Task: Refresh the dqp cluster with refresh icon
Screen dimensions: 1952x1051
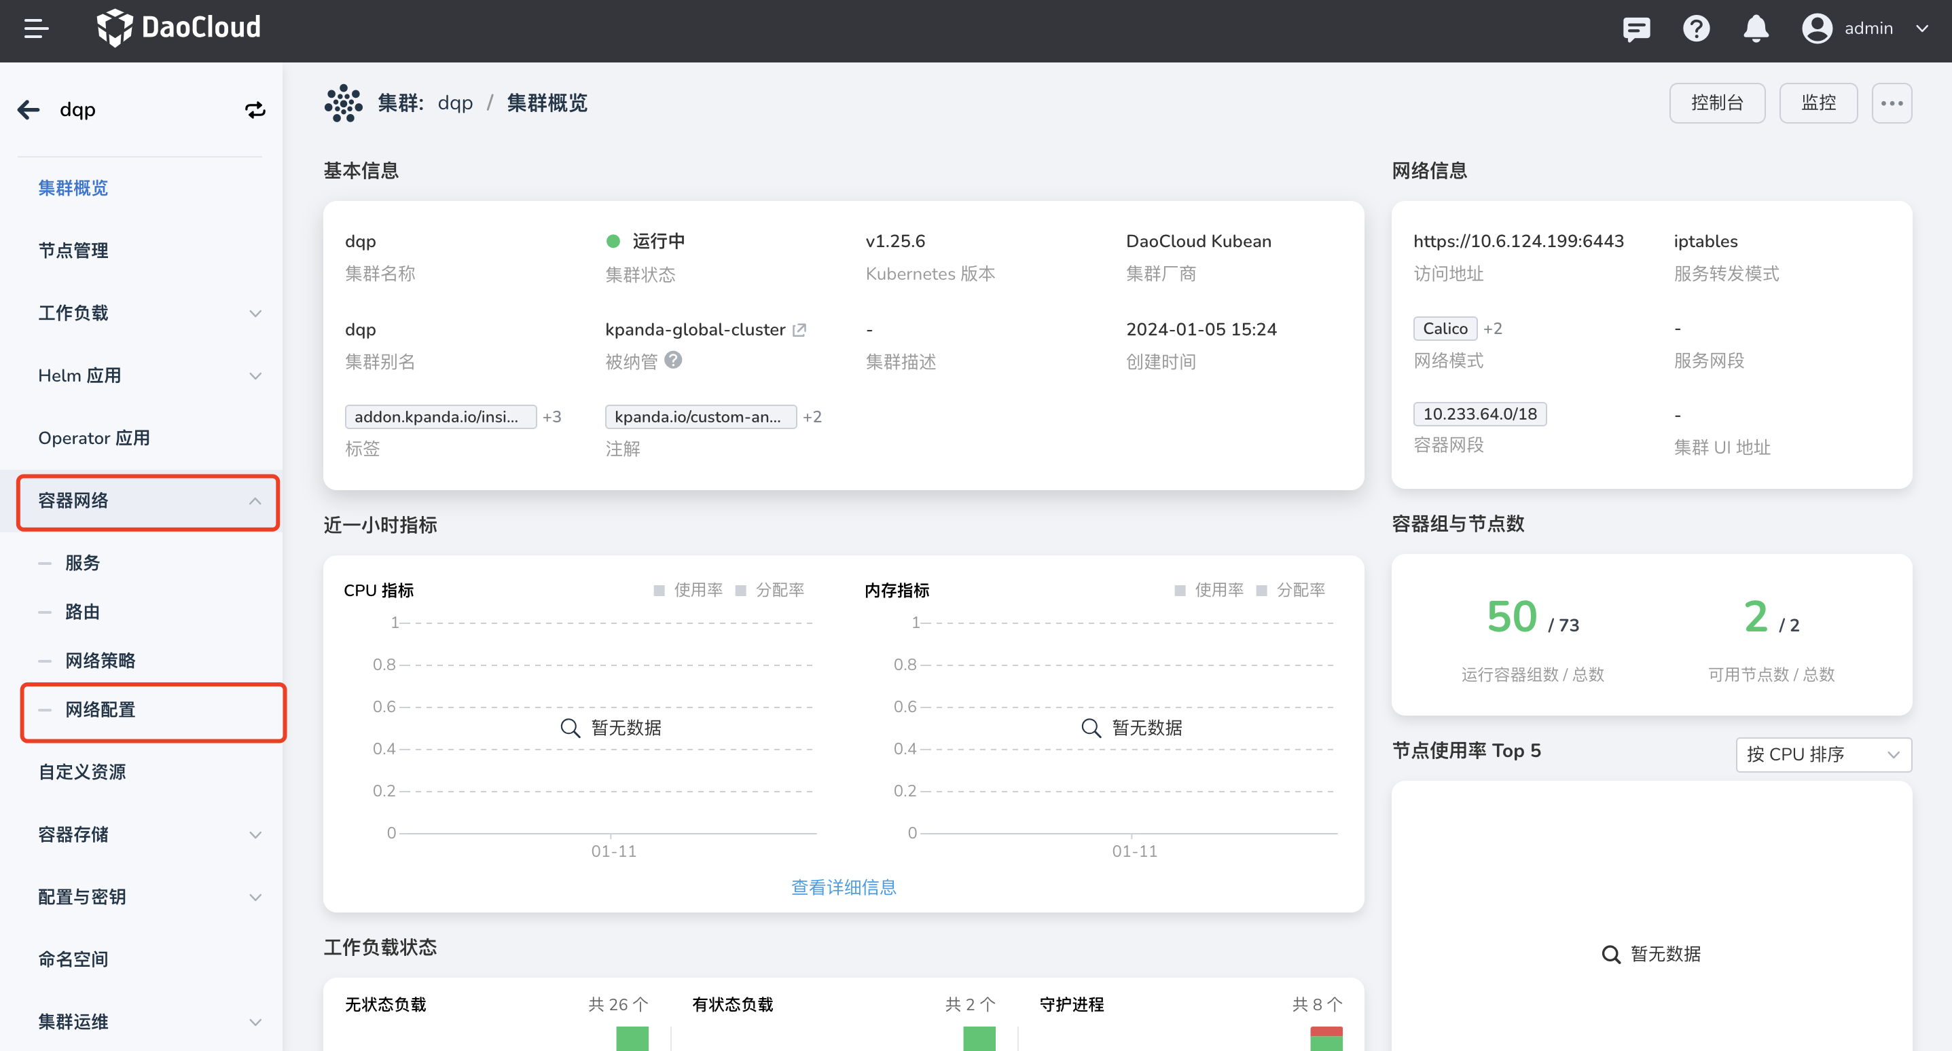Action: (x=255, y=110)
